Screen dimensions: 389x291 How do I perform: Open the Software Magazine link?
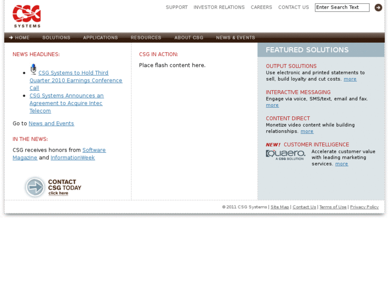click(x=59, y=154)
